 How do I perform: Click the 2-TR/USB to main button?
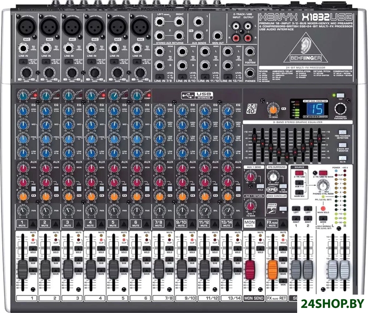coord(323,173)
